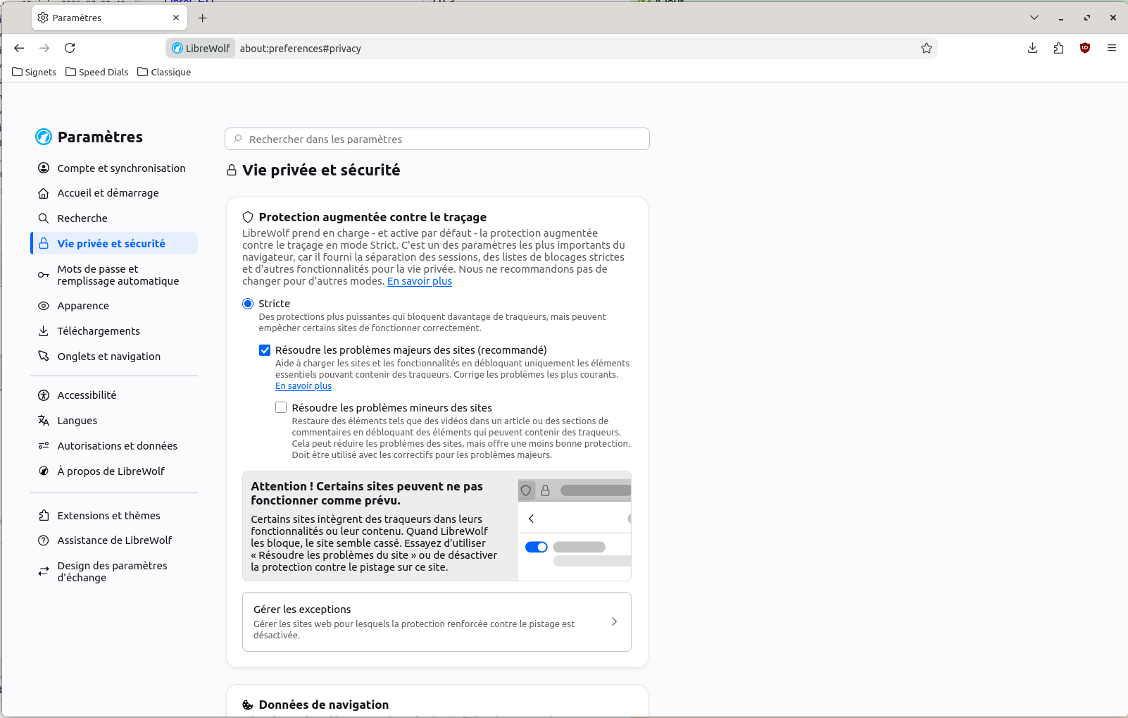Screen dimensions: 1128x718
Task: Click the accessibility icon beside Accessibilité
Action: 44,395
